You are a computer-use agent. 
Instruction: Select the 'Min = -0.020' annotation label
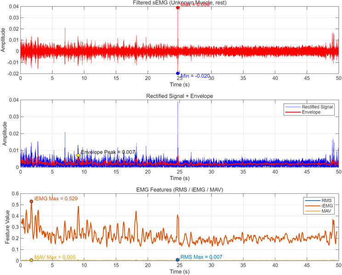[195, 76]
